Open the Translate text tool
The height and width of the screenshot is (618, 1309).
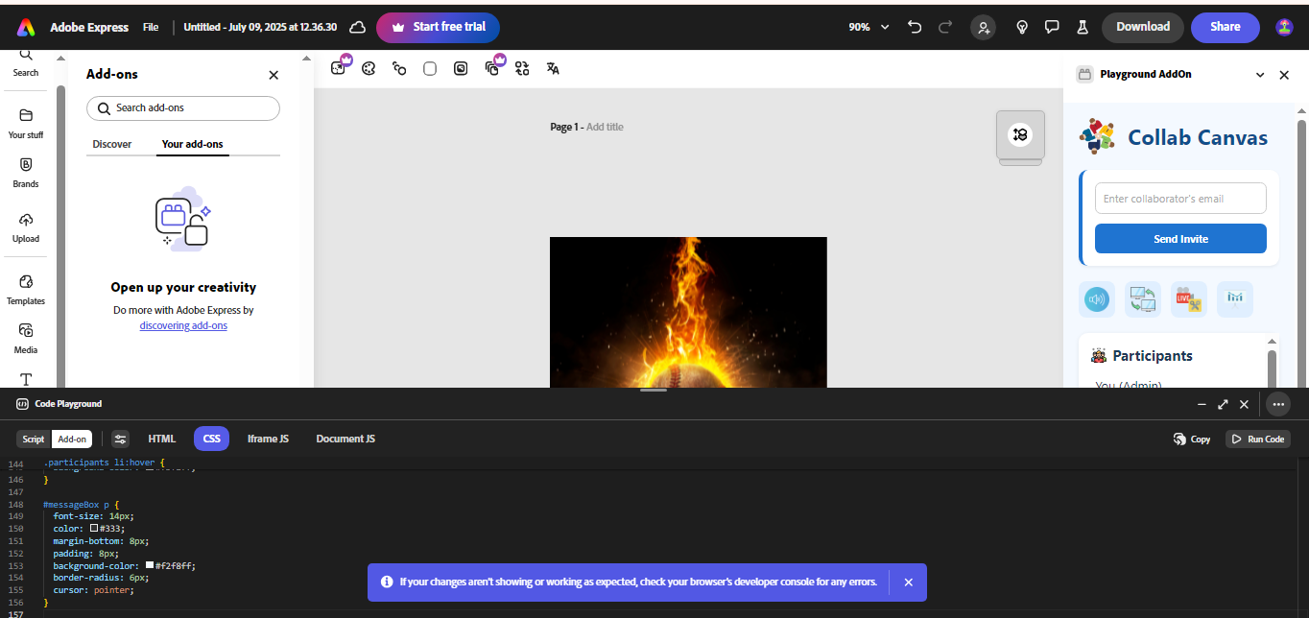(x=553, y=68)
